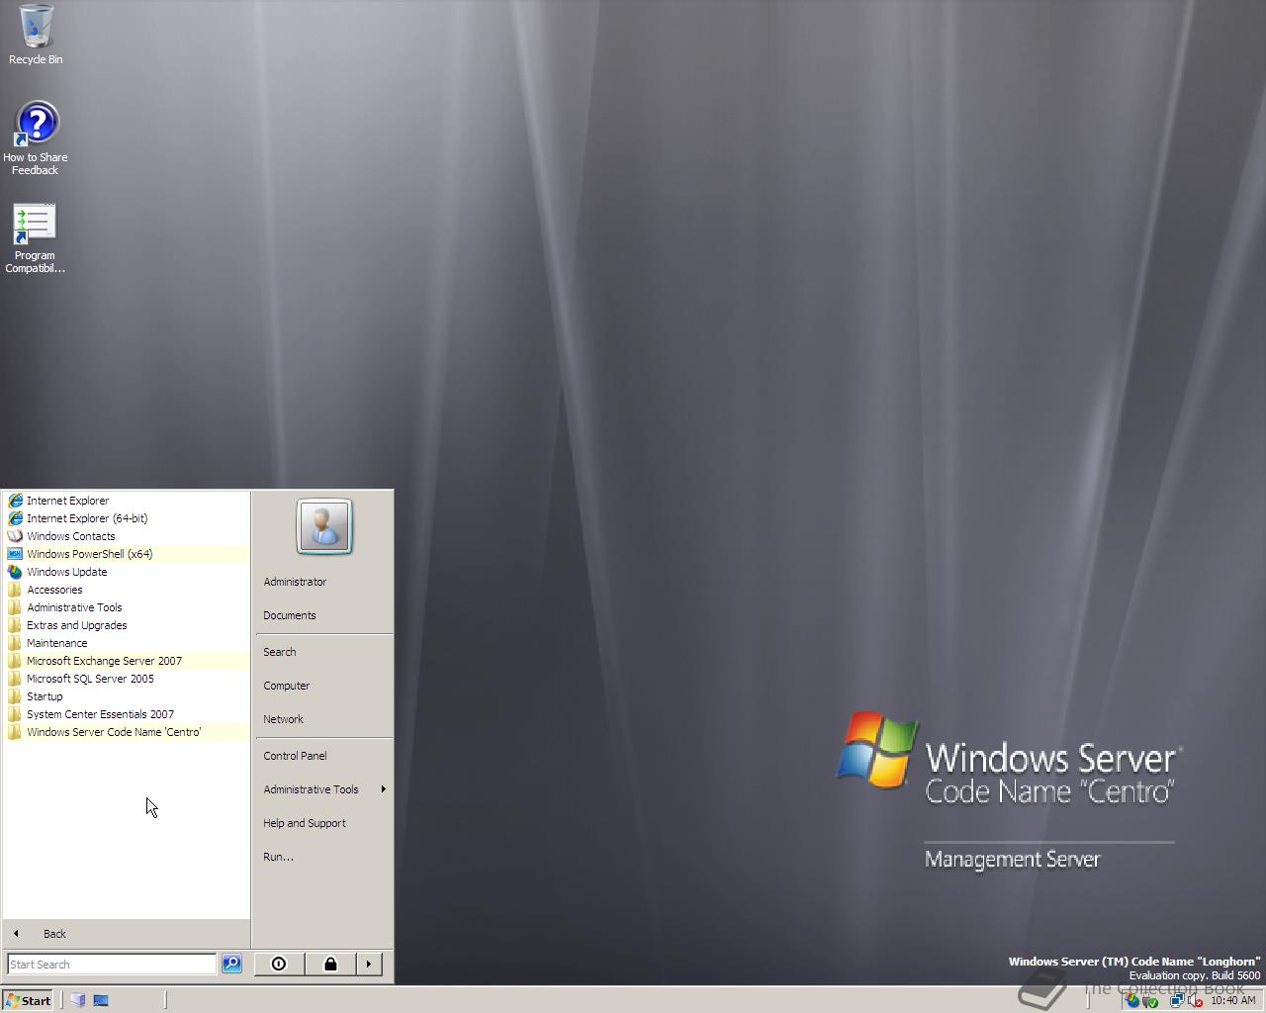This screenshot has width=1266, height=1013.
Task: Launch Internet Explorer (64-bit)
Action: [127, 518]
